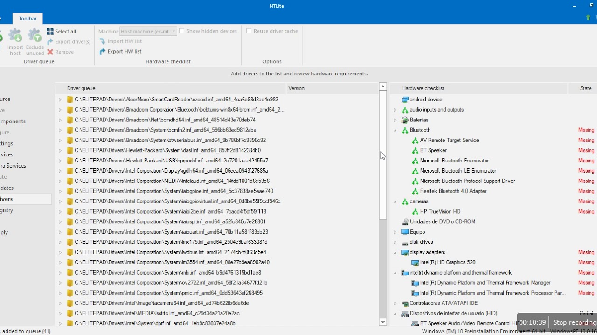Click the Export HW list arrow icon
597x335 pixels.
point(102,52)
